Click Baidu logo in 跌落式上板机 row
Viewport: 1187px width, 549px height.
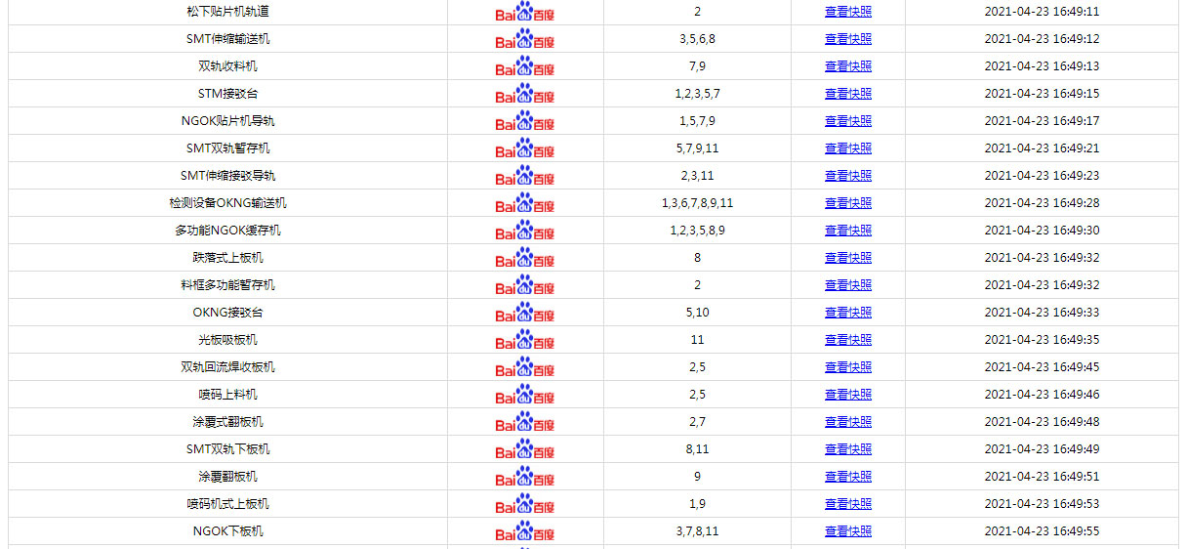pos(525,259)
